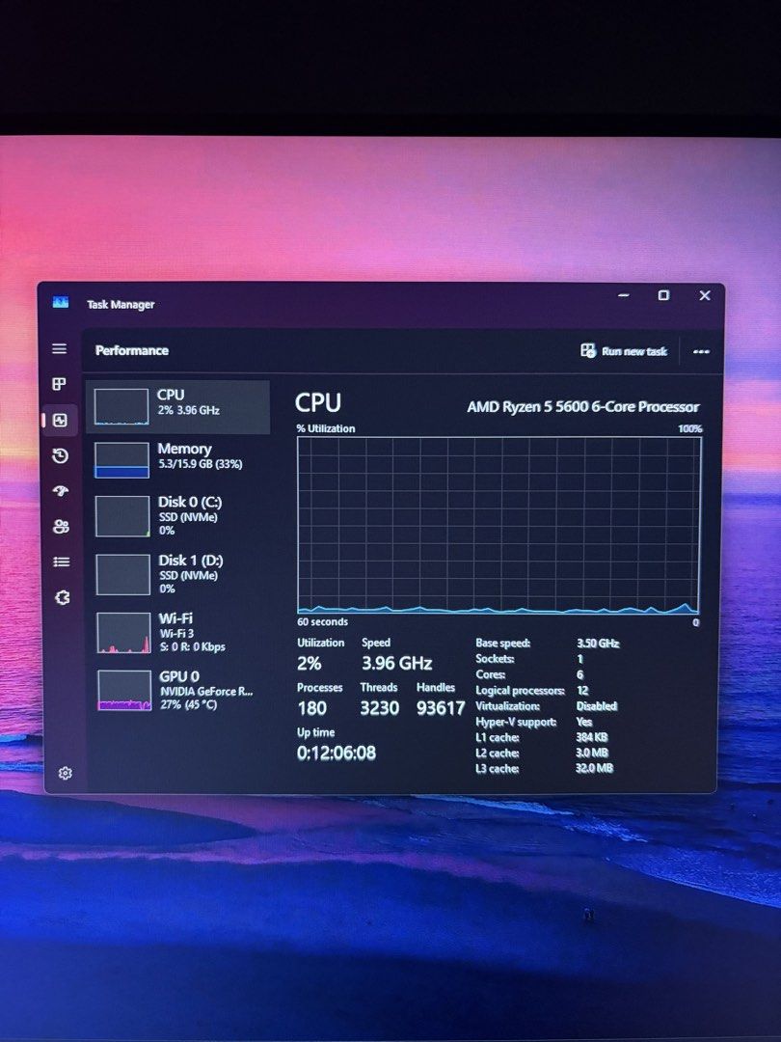
Task: Open the Startup apps icon
Action: 61,491
